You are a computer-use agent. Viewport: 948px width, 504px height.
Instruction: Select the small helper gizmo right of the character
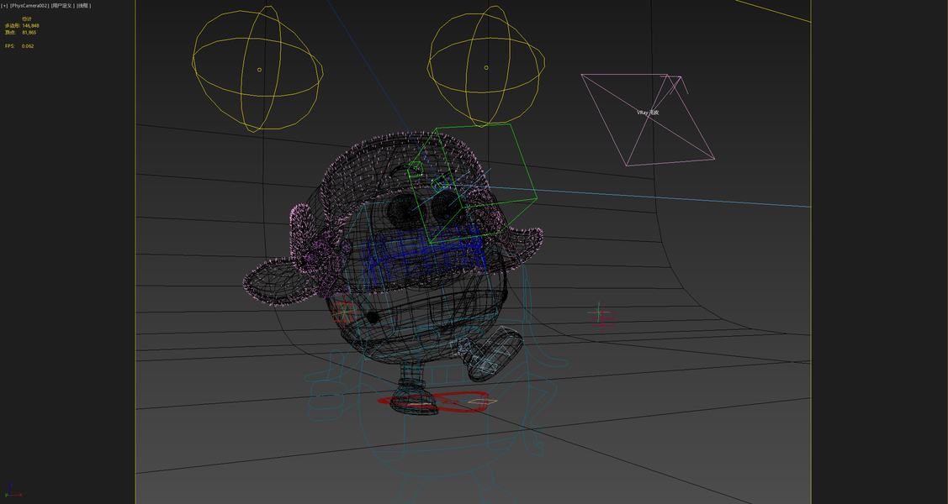(601, 318)
